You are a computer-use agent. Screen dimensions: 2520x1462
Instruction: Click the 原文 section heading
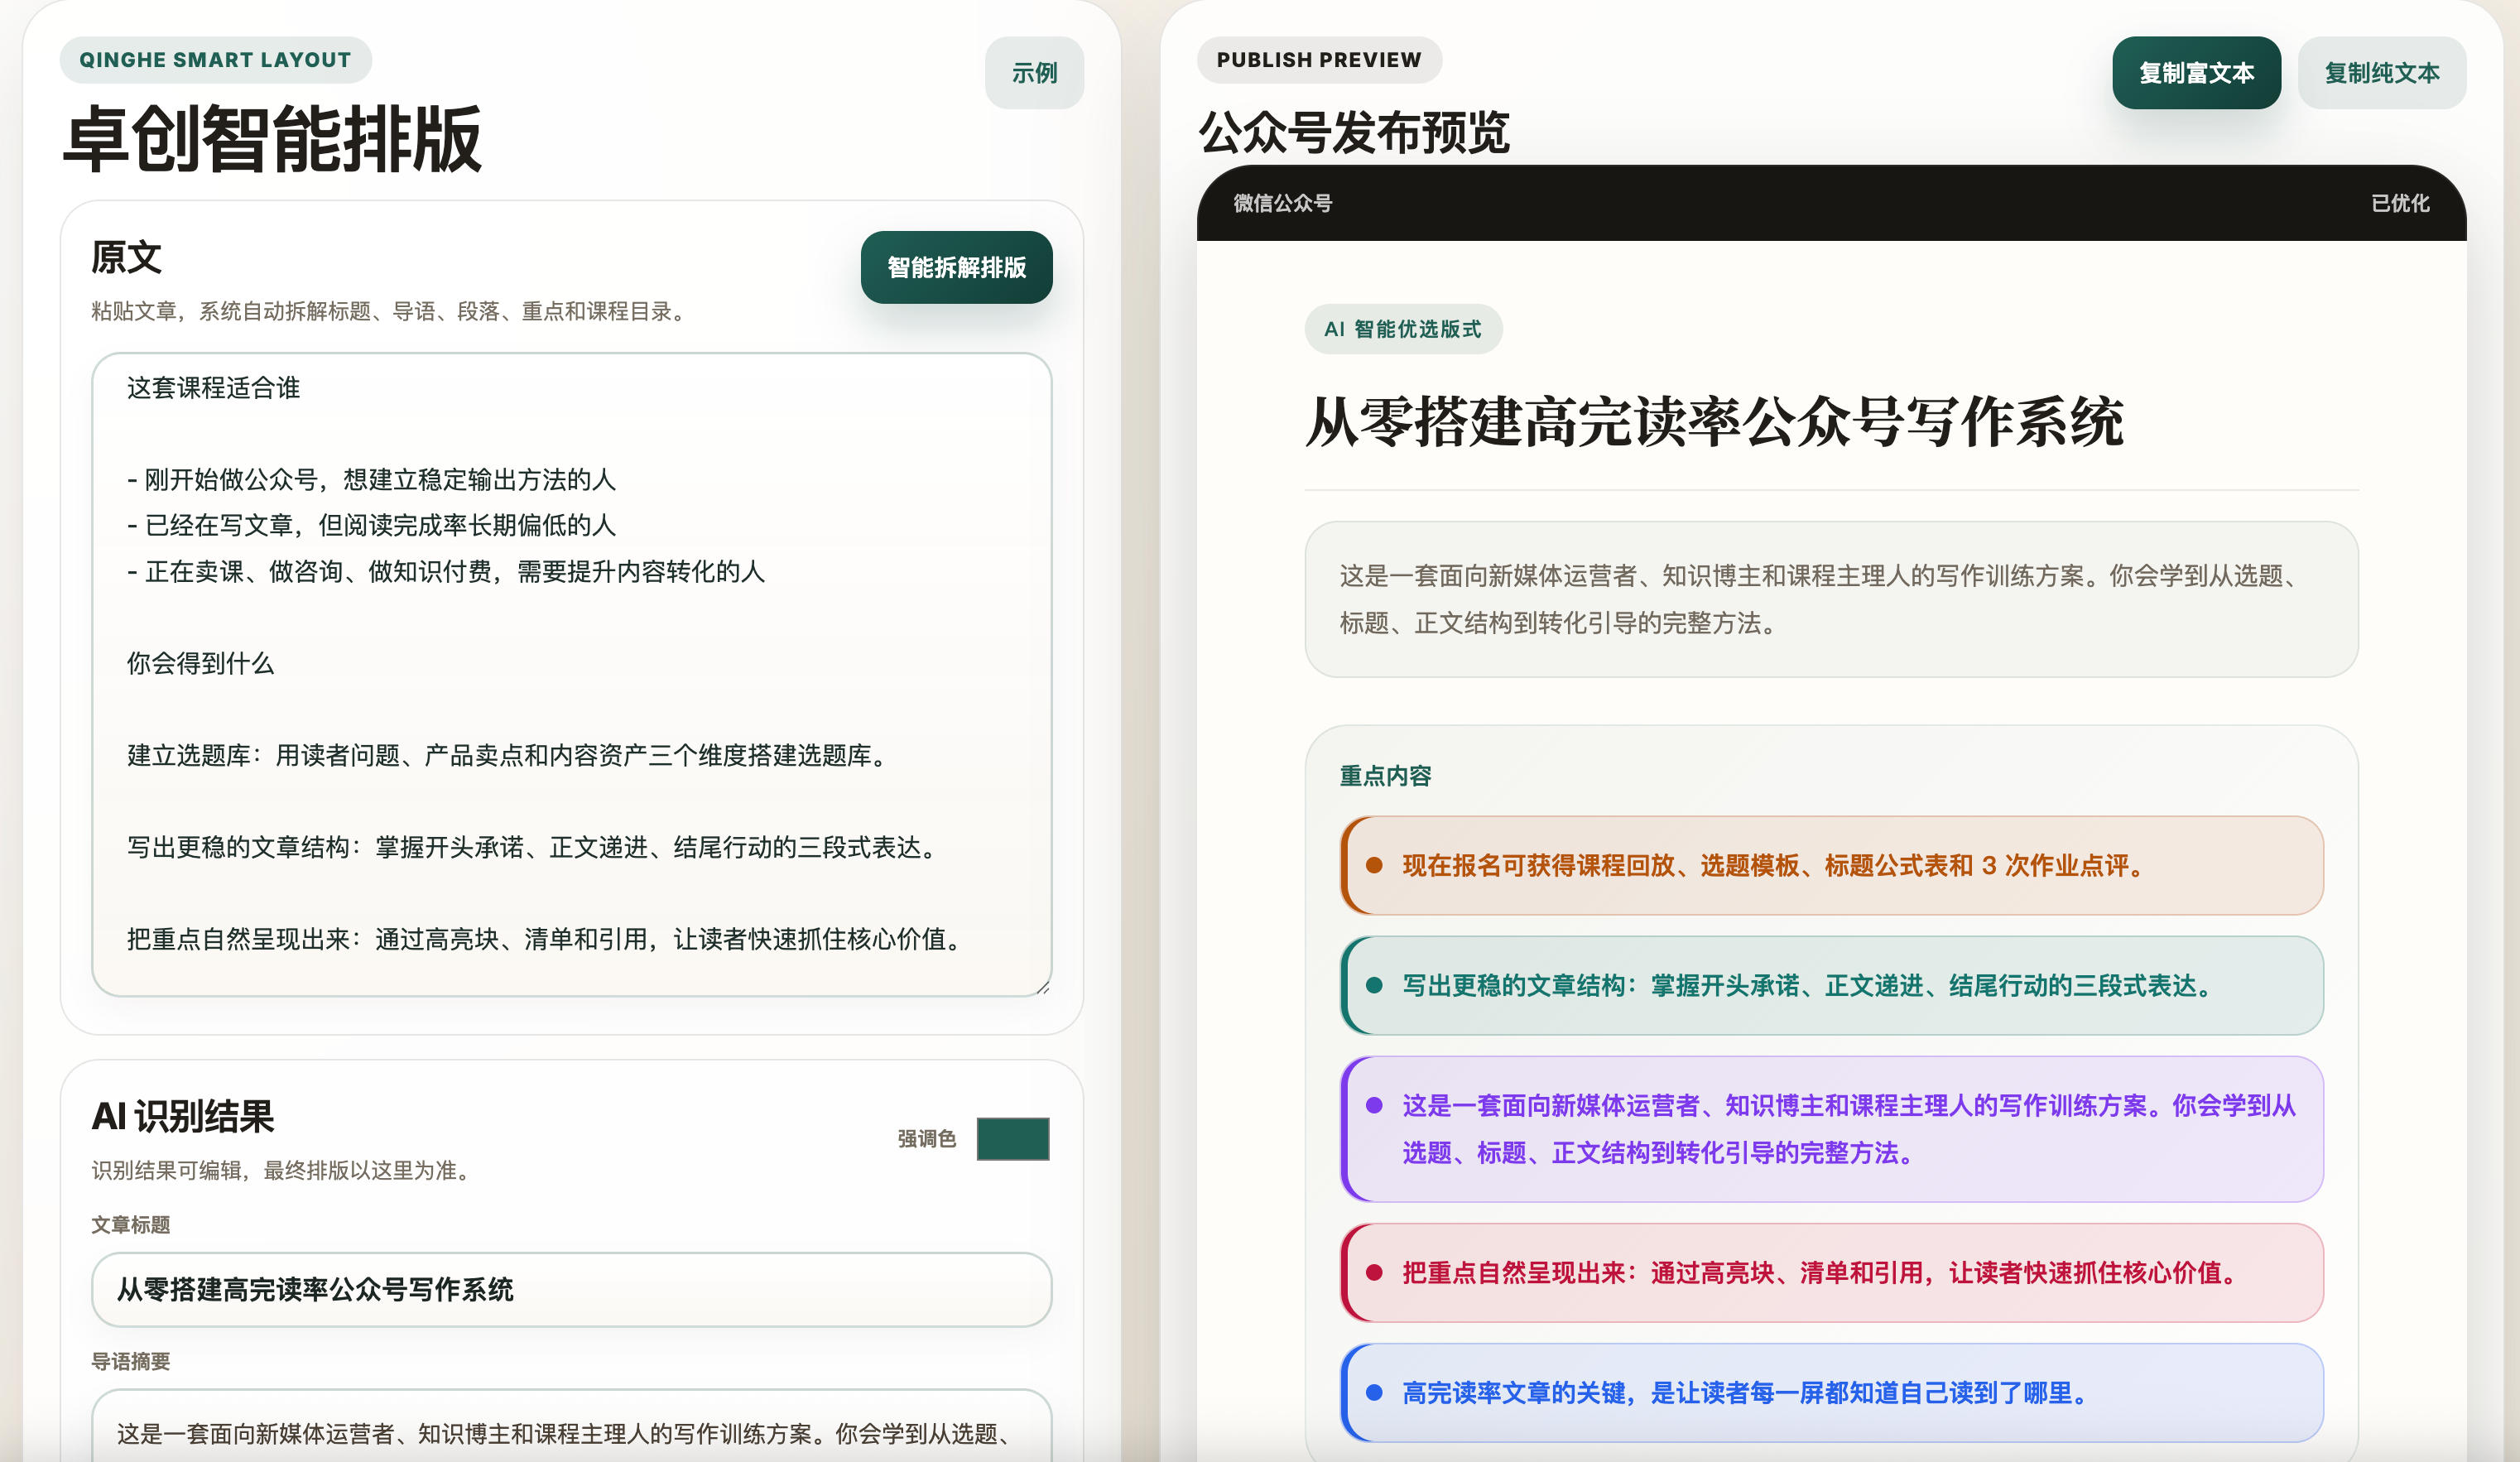point(126,257)
